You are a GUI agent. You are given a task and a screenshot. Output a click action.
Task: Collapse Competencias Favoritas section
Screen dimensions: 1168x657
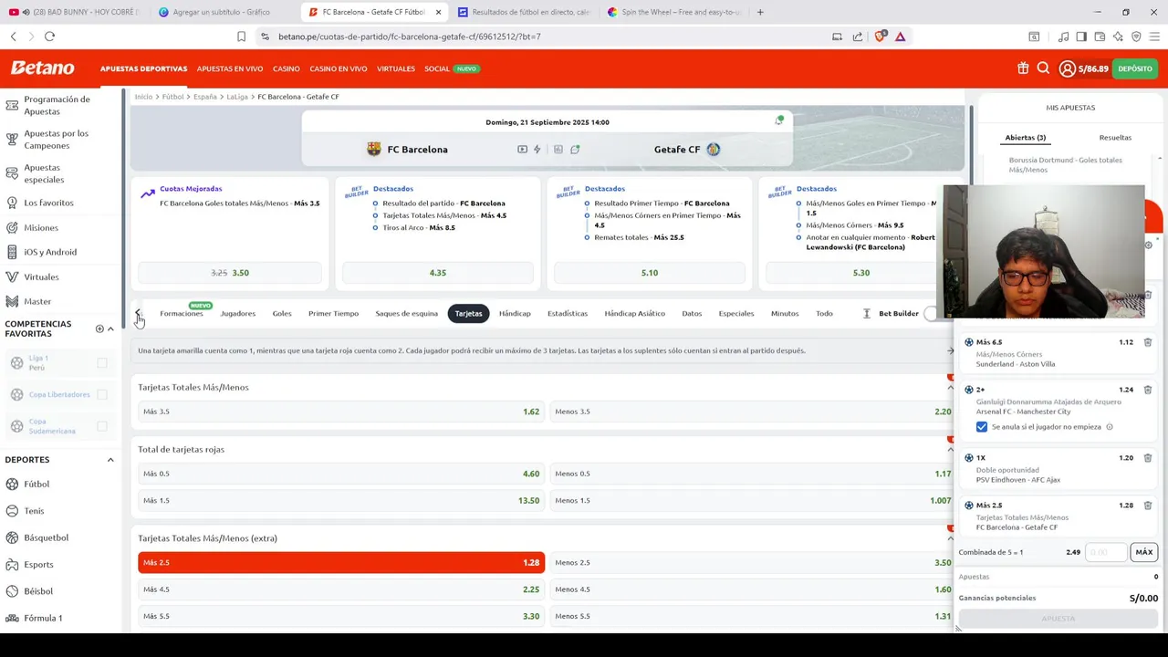point(110,328)
